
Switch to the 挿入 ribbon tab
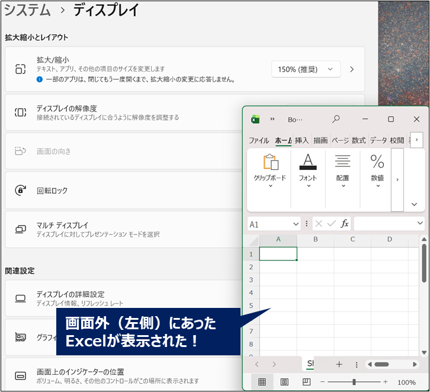click(301, 140)
